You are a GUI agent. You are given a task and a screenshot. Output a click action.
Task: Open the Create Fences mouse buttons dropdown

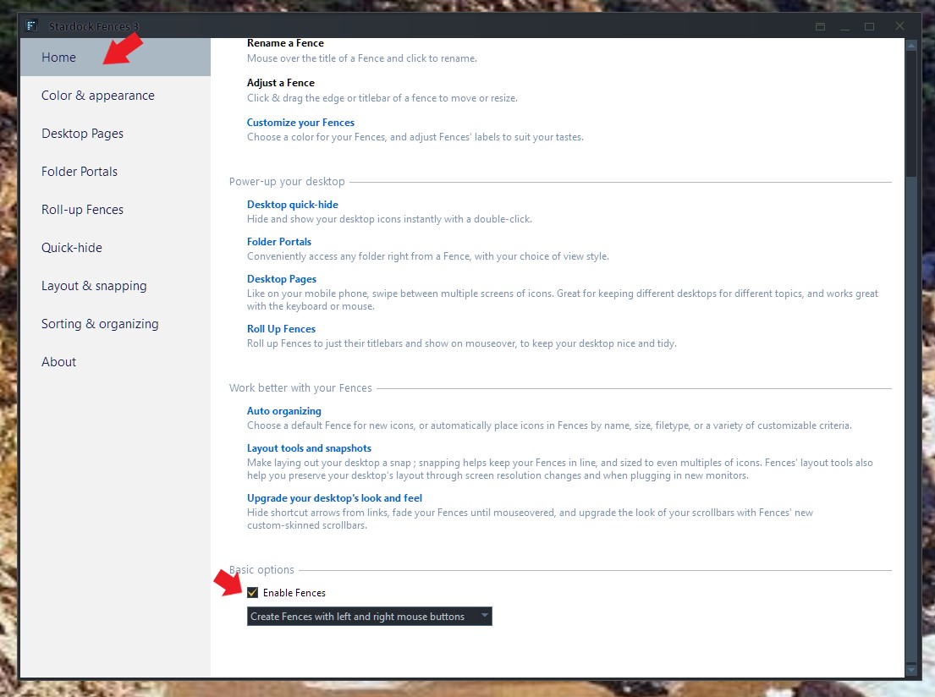pos(369,617)
